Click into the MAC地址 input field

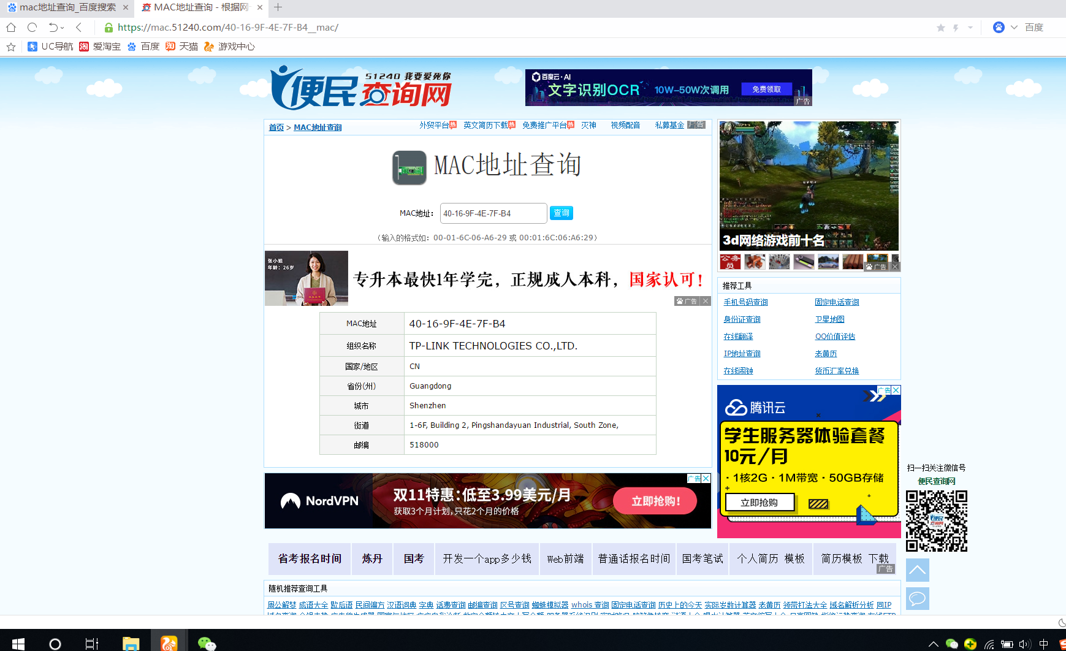(493, 213)
